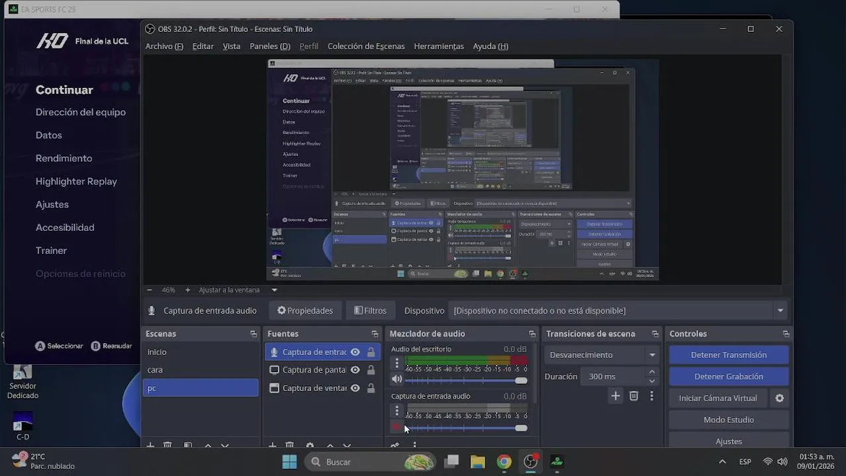
Task: Open source Filtros button
Action: (370, 311)
